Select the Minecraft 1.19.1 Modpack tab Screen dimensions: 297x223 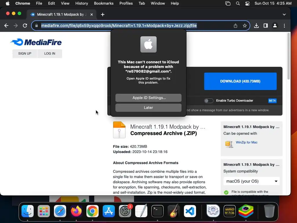(x=61, y=15)
